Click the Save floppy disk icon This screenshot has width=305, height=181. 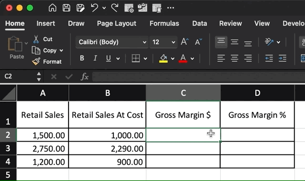(x=66, y=8)
